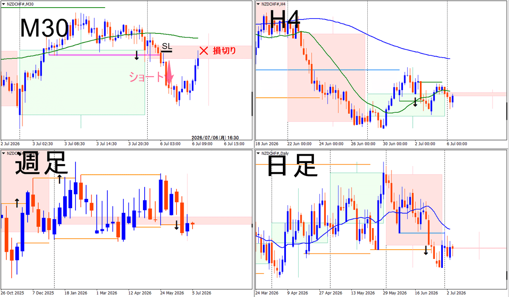Click 24 Jun 00:00 on H4 time axis
Screen dimensions: 509x297
pos(330,144)
